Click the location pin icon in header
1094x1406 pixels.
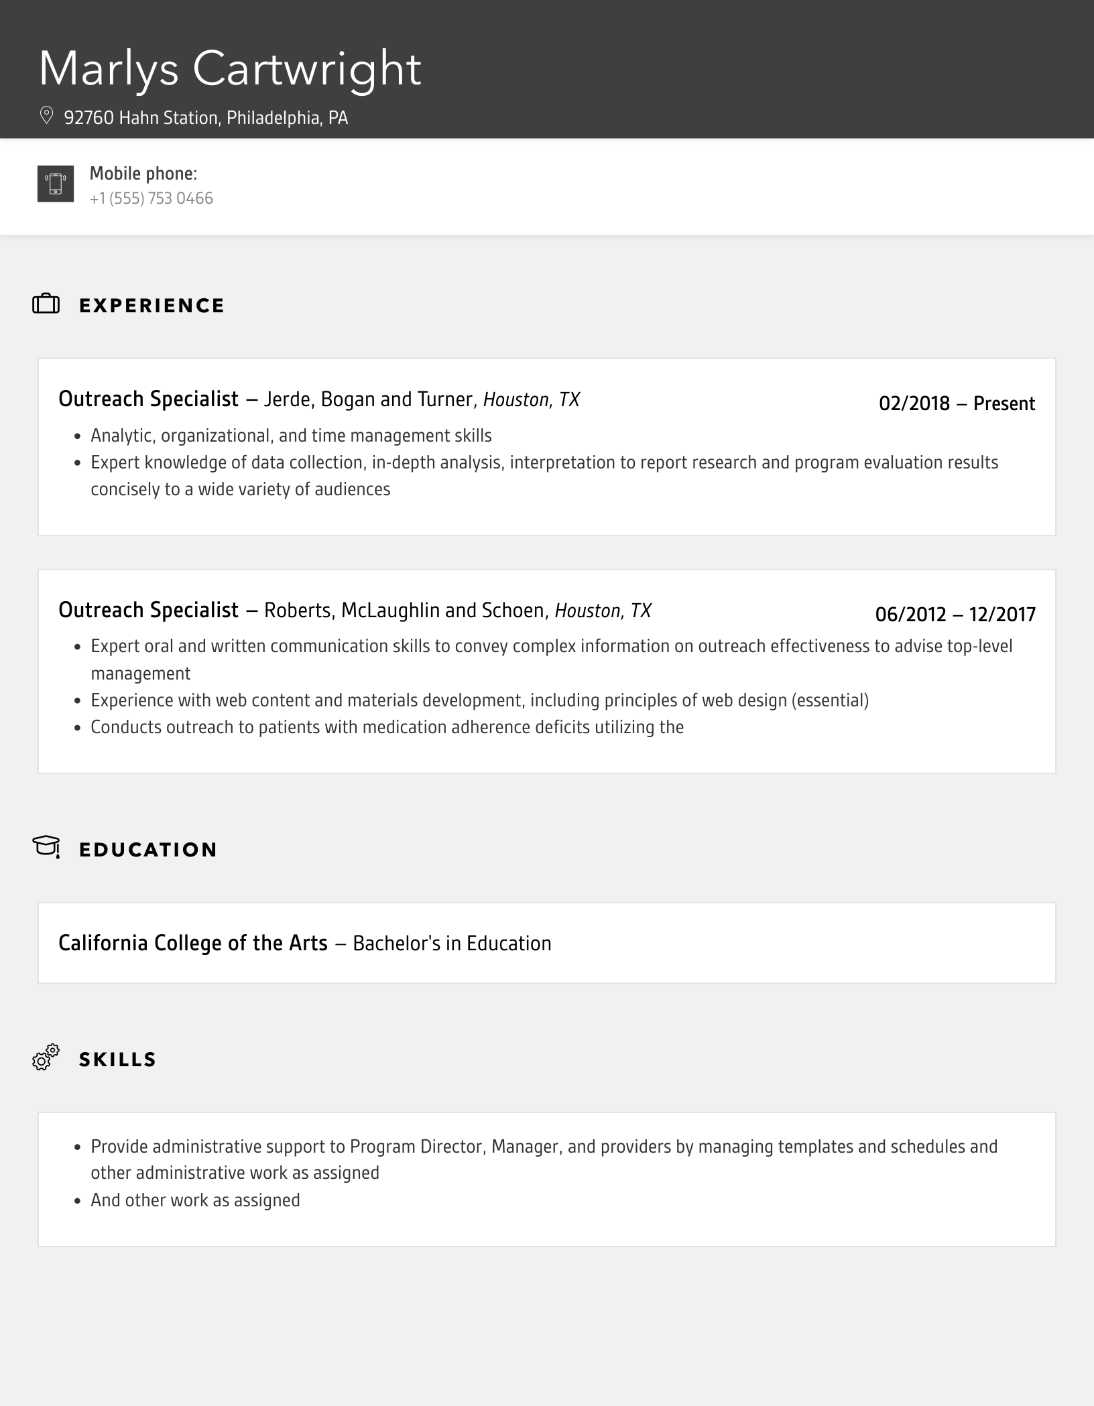pyautogui.click(x=46, y=116)
